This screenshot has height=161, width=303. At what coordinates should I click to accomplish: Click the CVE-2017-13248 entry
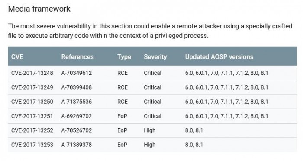pos(32,73)
